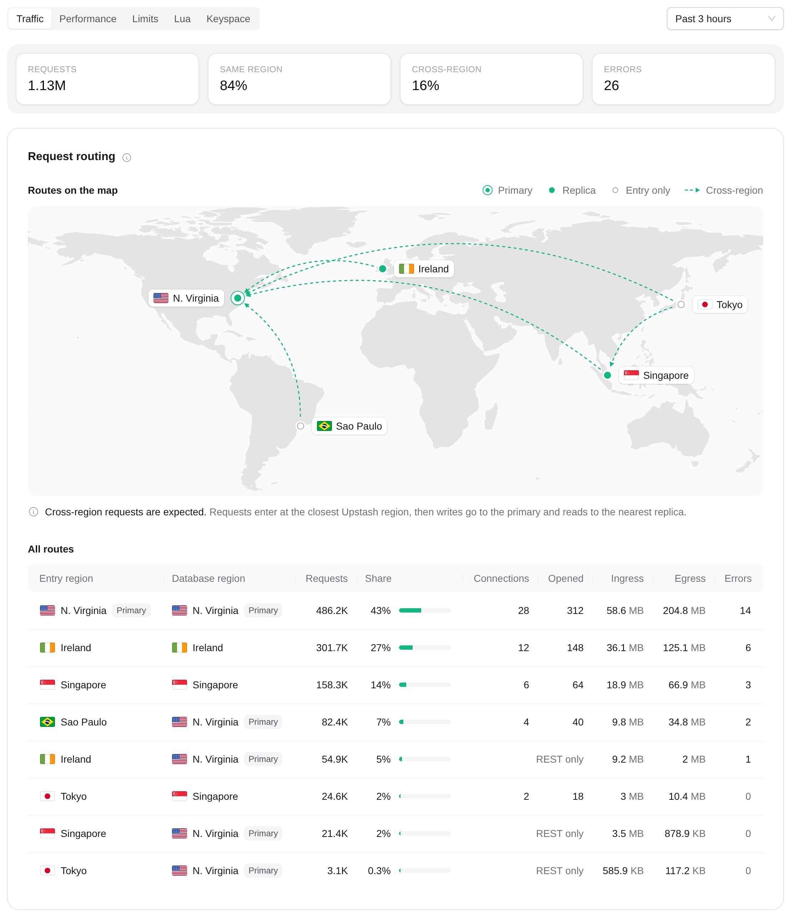Click the Sao Paulo flag in routes table
791x917 pixels.
47,722
